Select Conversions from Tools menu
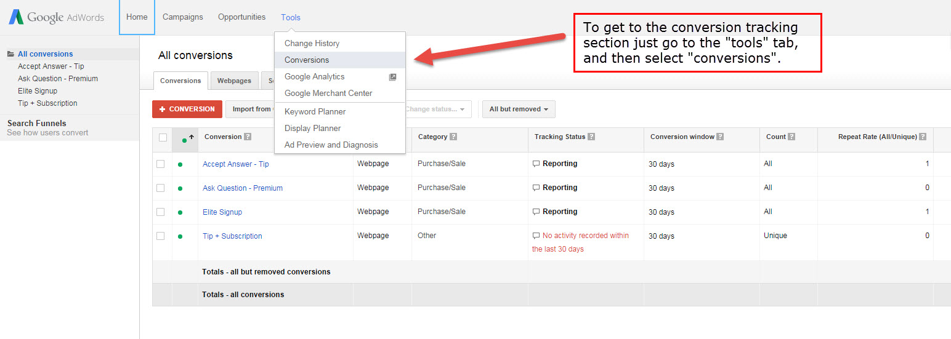Screen dimensions: 951x339 tap(340, 60)
